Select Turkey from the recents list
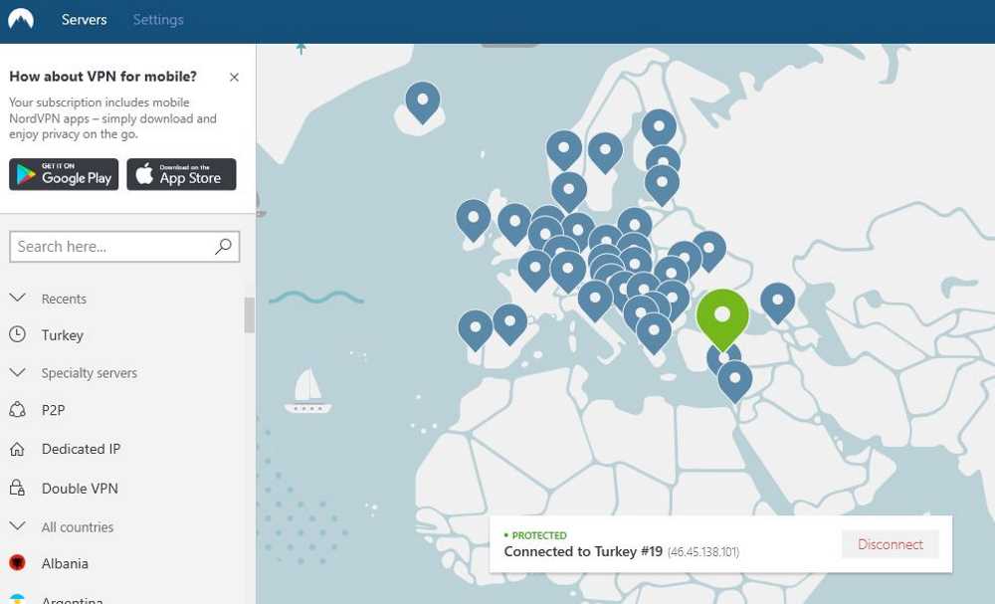The height and width of the screenshot is (604, 995). pos(62,335)
